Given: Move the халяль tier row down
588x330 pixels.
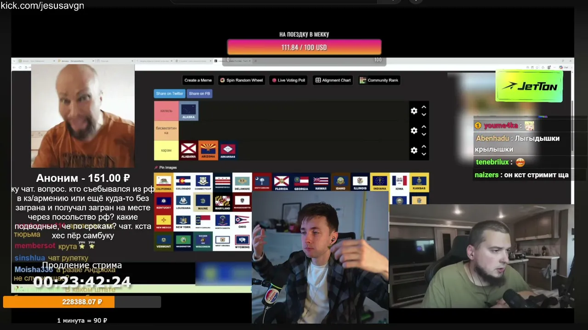Looking at the screenshot, I should tap(424, 115).
